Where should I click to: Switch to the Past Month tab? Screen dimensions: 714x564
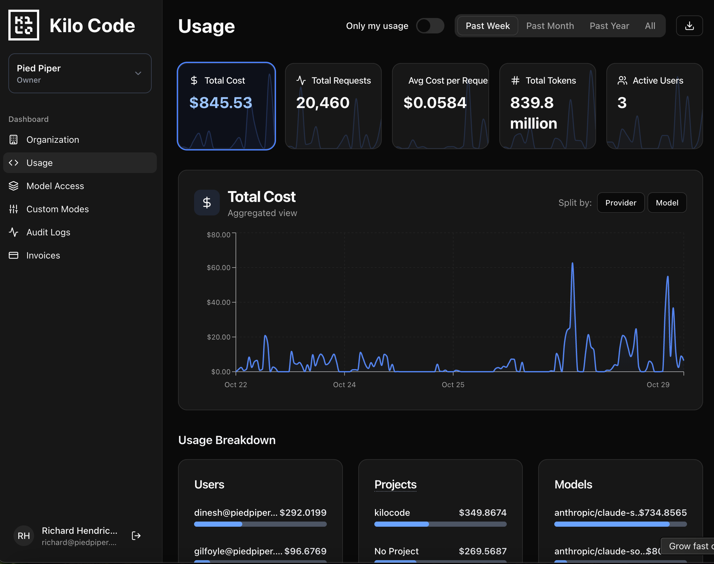[x=550, y=26]
